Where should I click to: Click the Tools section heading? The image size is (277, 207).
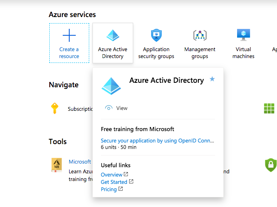tap(57, 142)
